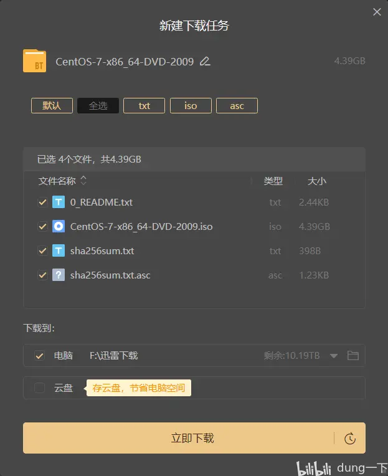
Task: Click the unknown-type icon for sha256sum.txt.asc
Action: click(x=59, y=275)
